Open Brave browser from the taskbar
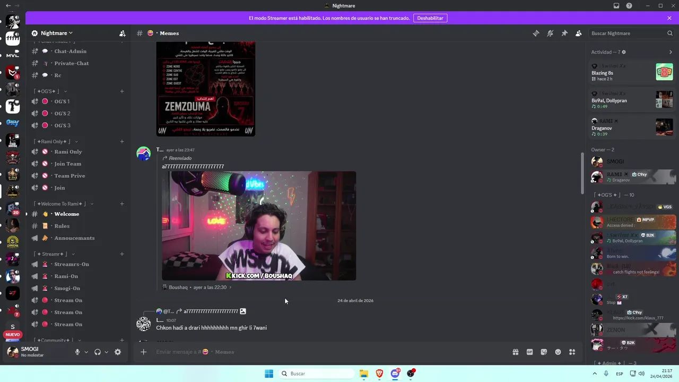This screenshot has width=679, height=382. pos(379,374)
